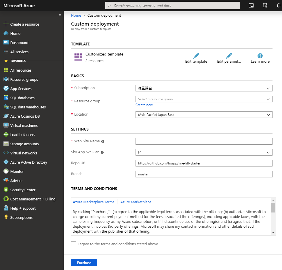This screenshot has height=270, width=282.
Task: Click terms scrollbar down arrow
Action: [273, 233]
